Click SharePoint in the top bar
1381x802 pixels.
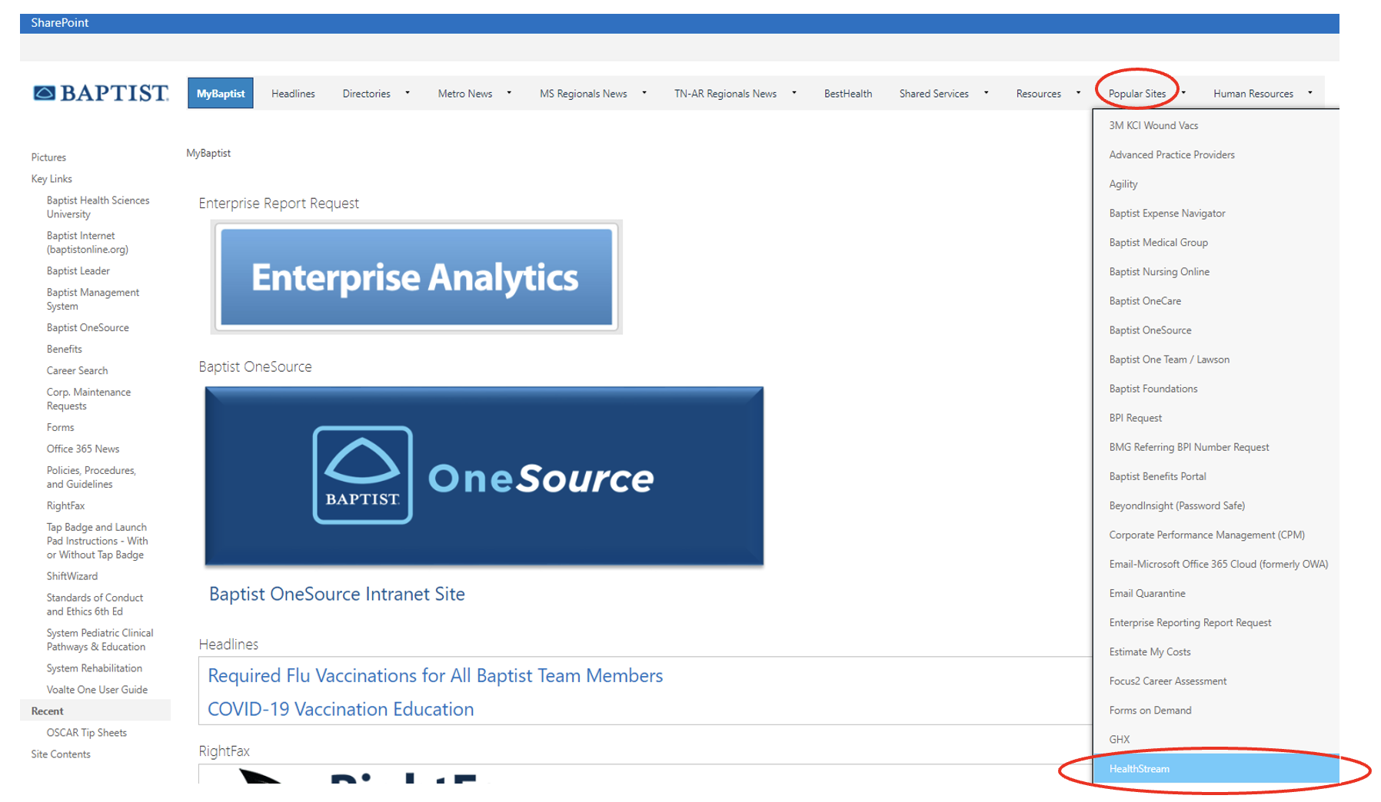point(59,23)
